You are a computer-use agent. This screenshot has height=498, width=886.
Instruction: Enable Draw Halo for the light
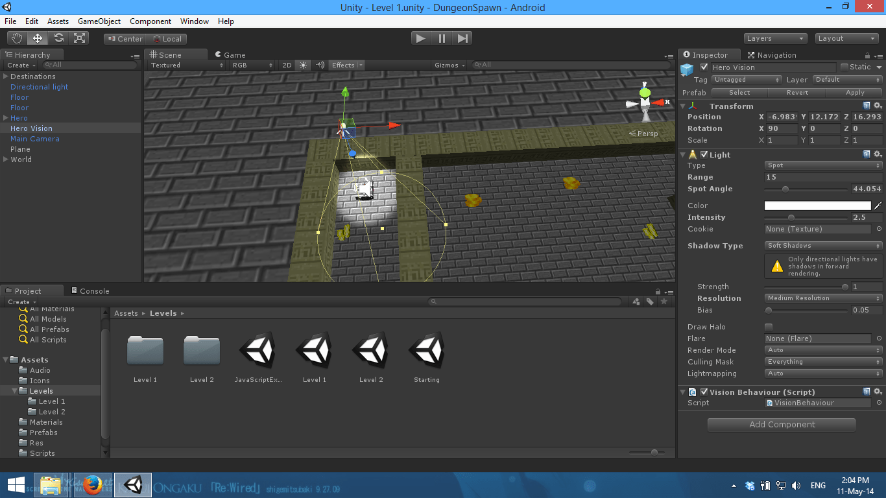(x=769, y=327)
